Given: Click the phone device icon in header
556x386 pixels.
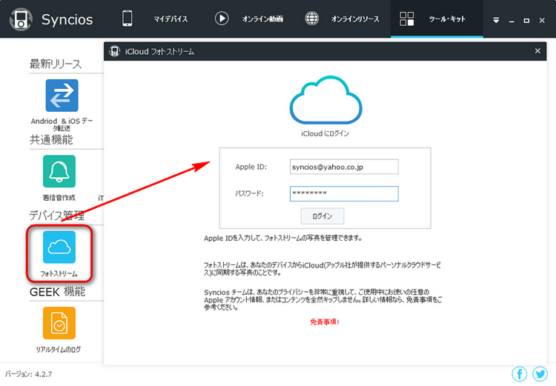Looking at the screenshot, I should click(x=128, y=19).
